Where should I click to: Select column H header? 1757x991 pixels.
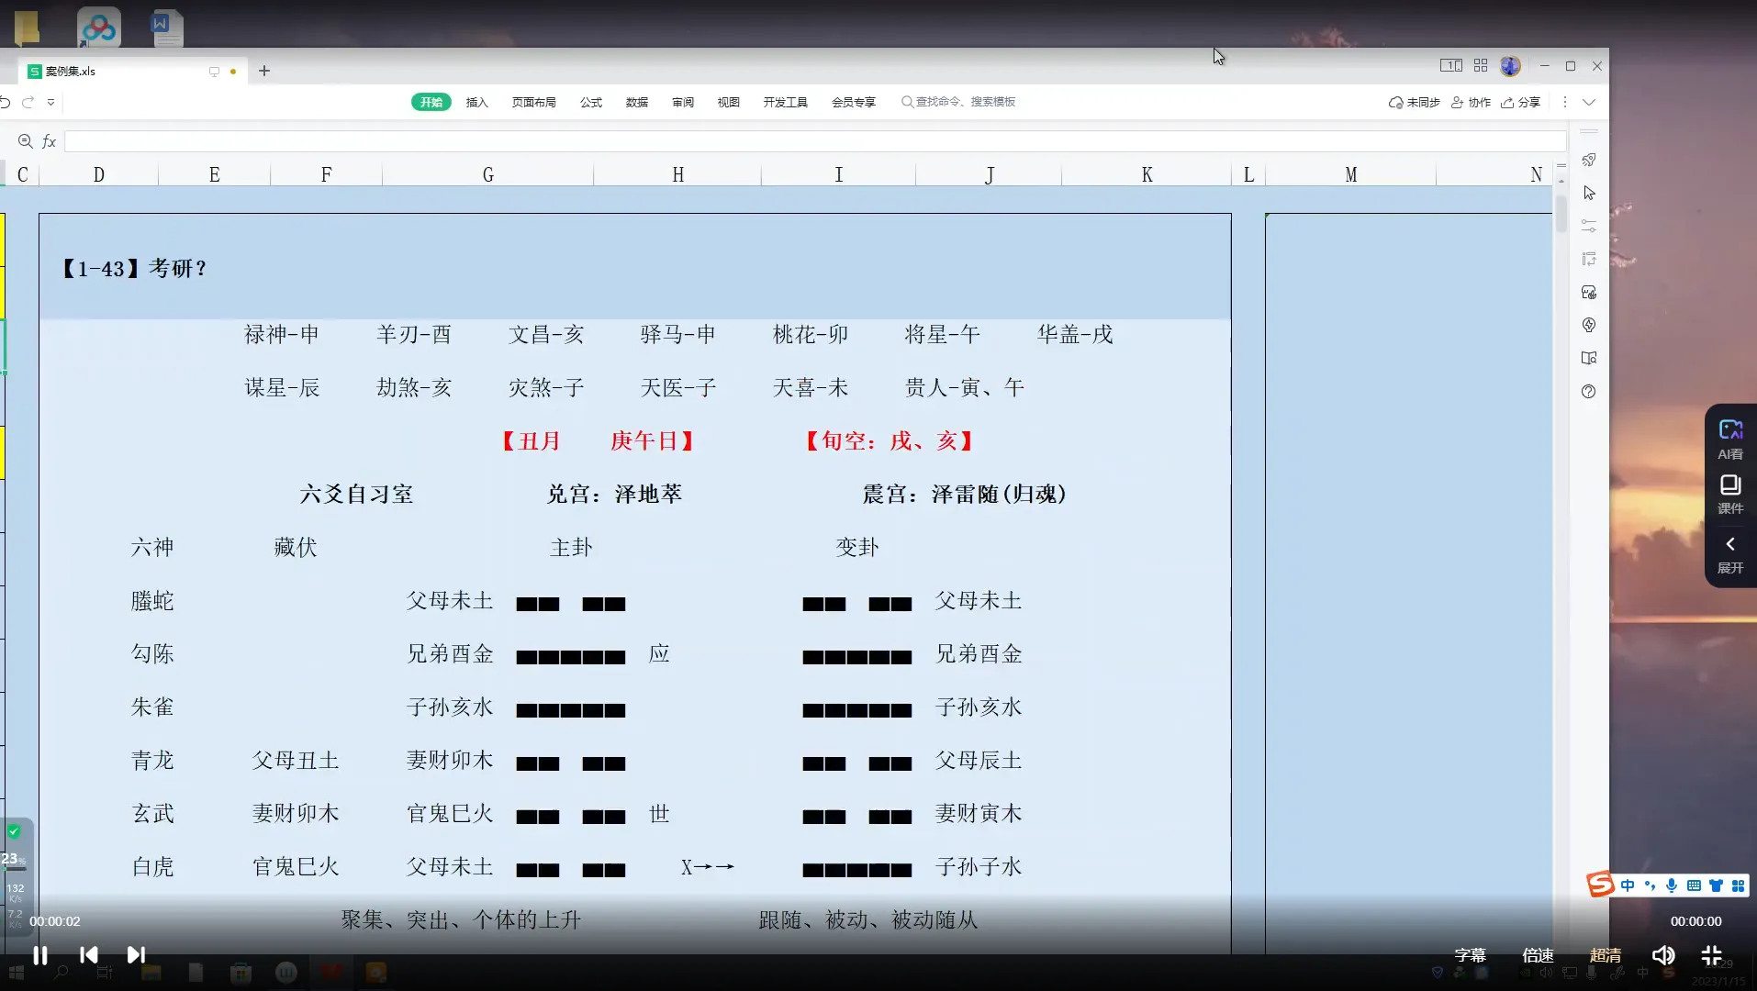[677, 174]
